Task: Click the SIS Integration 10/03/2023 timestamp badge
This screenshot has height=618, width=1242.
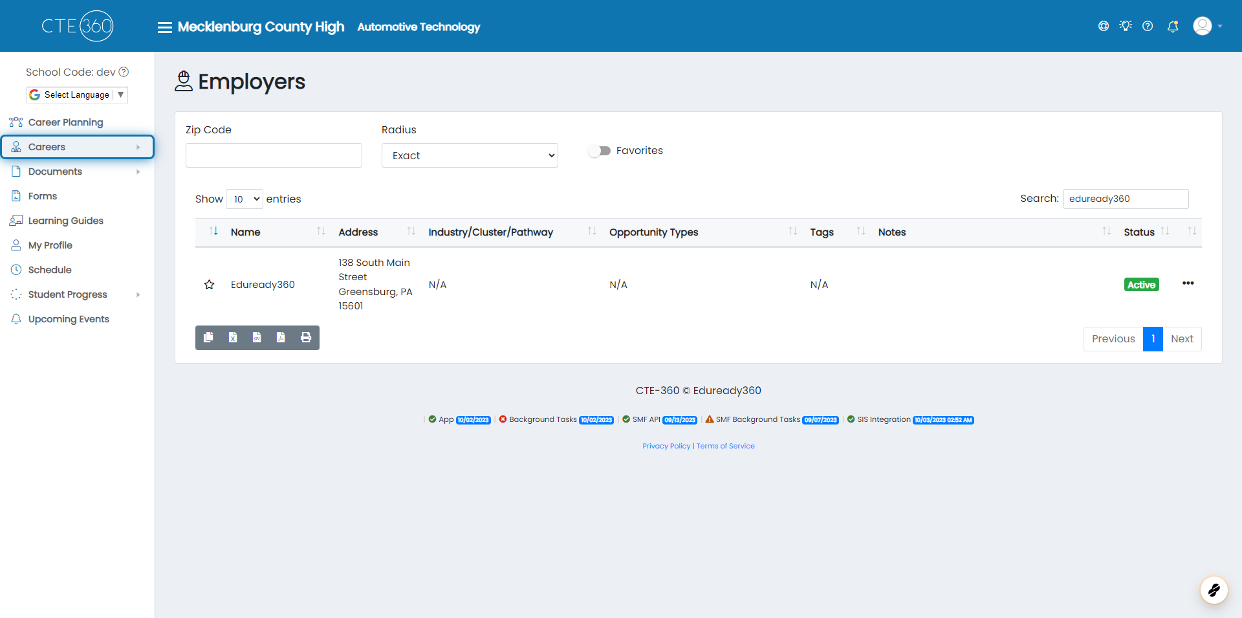Action: (x=943, y=420)
